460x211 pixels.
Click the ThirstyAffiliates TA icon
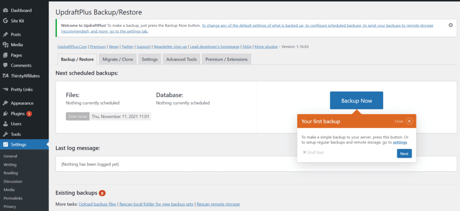5,76
